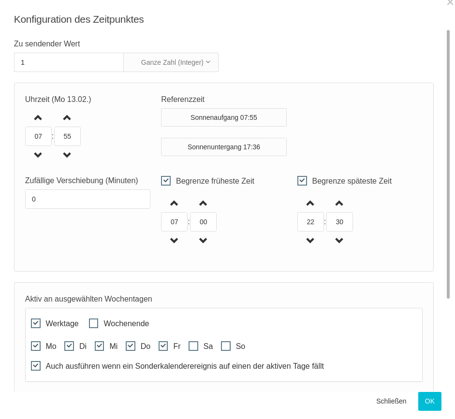Screen dimensions: 455x419
Task: Toggle the Begrenze früheste Zeit checkbox
Action: click(x=166, y=181)
